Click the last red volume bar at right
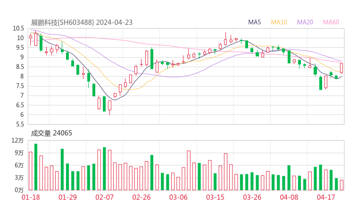The width and height of the screenshot is (349, 208). point(341,185)
